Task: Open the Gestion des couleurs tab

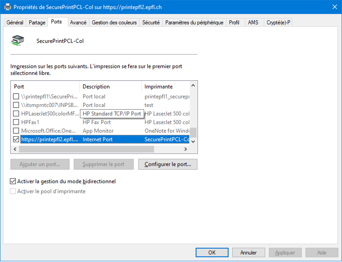Action: (x=114, y=22)
